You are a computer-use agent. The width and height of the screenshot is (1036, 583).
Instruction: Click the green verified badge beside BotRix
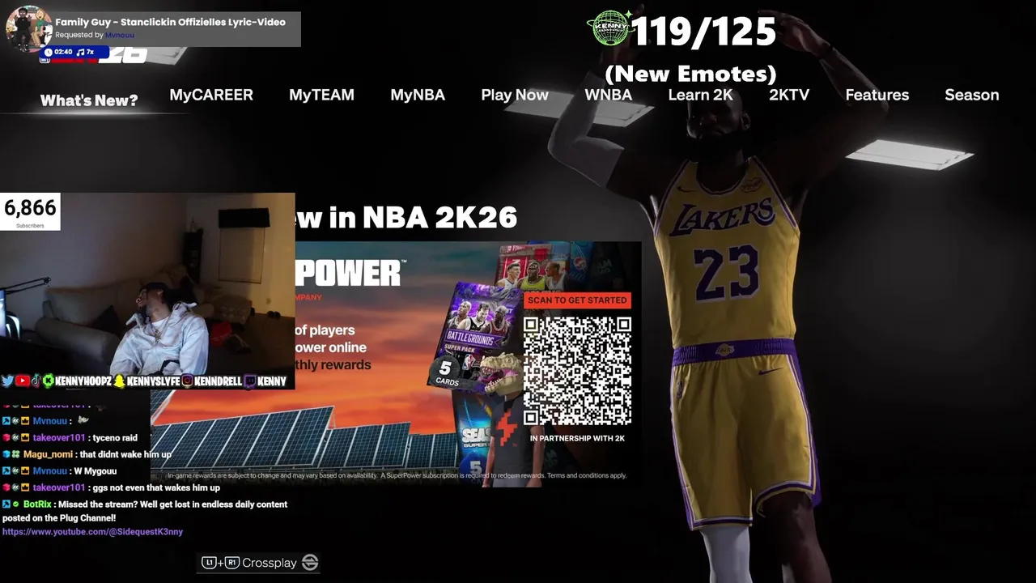point(16,504)
